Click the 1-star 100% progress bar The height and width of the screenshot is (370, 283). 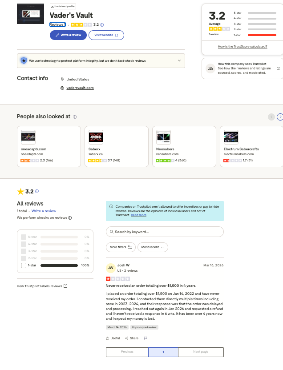click(x=59, y=265)
